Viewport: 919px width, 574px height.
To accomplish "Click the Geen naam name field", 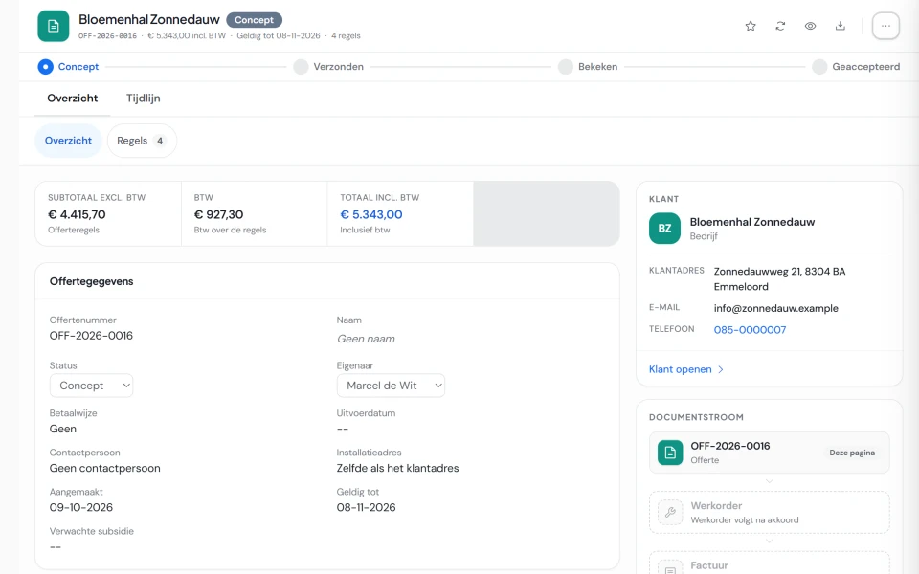I will coord(366,339).
